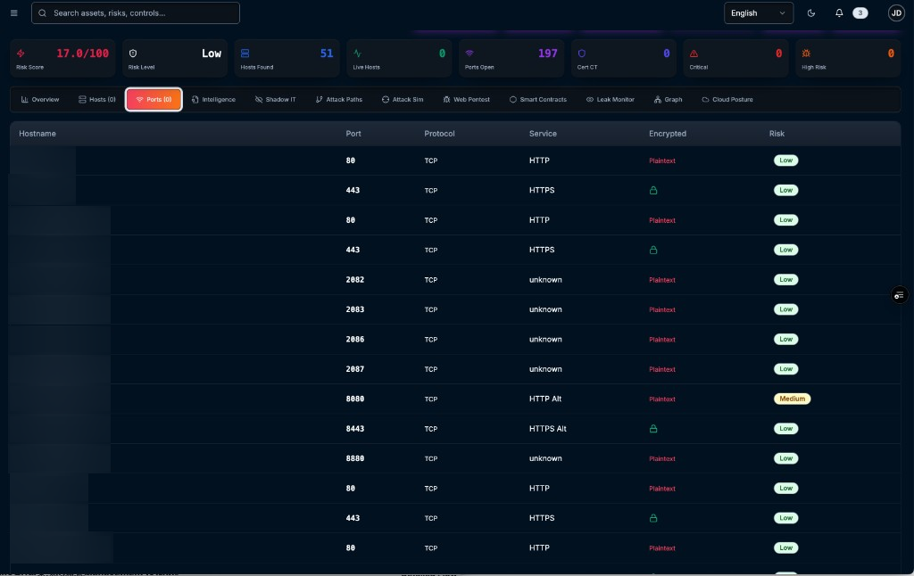Open the Shadow IT tab
Screen dimensions: 914x576
[x=275, y=100]
